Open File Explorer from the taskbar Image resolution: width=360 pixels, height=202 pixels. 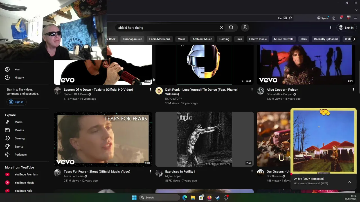coord(193,198)
